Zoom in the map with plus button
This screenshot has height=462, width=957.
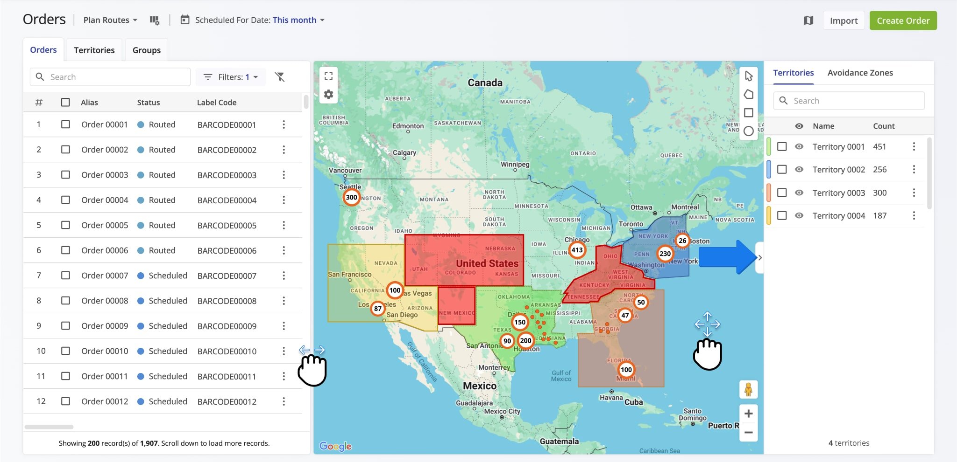pos(748,414)
